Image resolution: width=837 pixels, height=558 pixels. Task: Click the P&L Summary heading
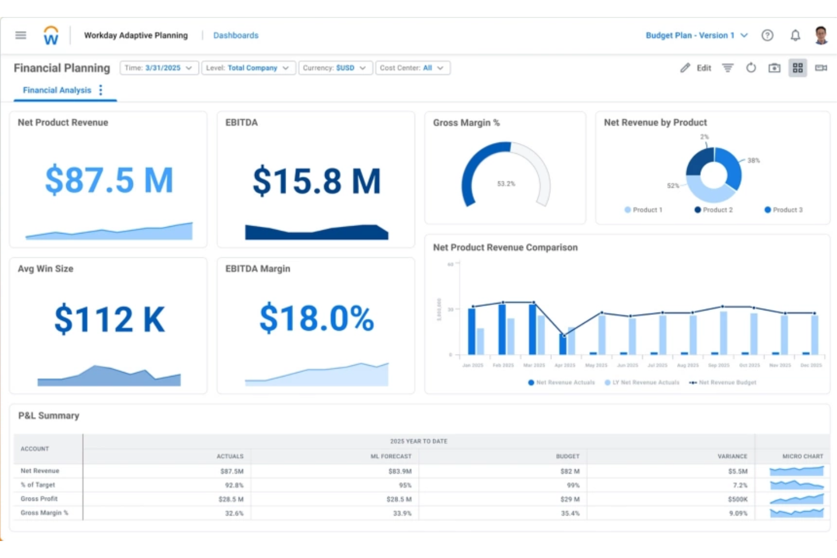pyautogui.click(x=49, y=416)
